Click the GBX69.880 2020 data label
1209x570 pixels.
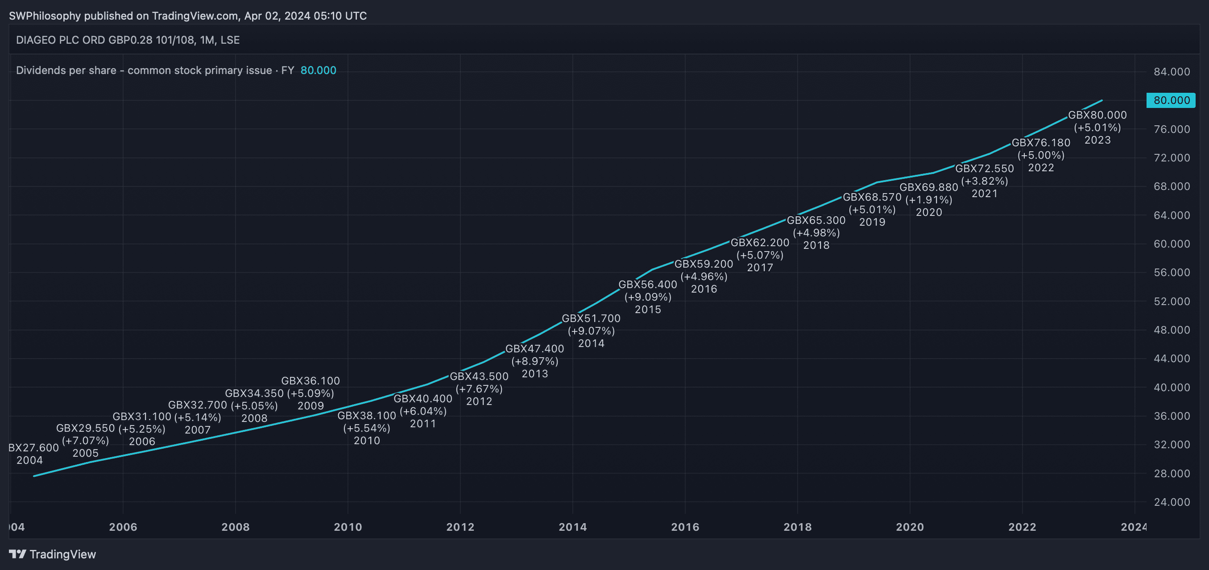(x=928, y=200)
